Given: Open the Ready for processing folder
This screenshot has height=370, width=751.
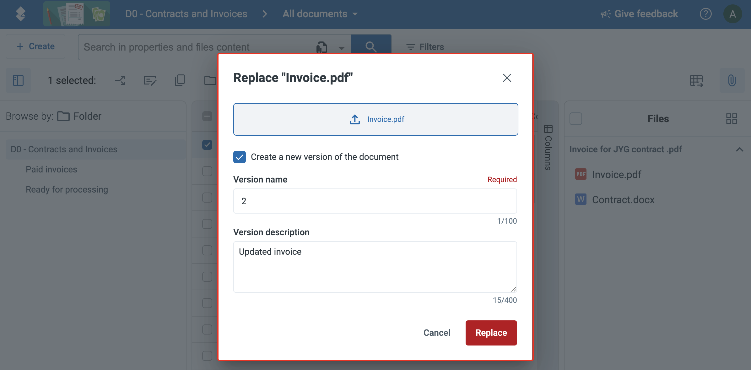Looking at the screenshot, I should tap(67, 189).
